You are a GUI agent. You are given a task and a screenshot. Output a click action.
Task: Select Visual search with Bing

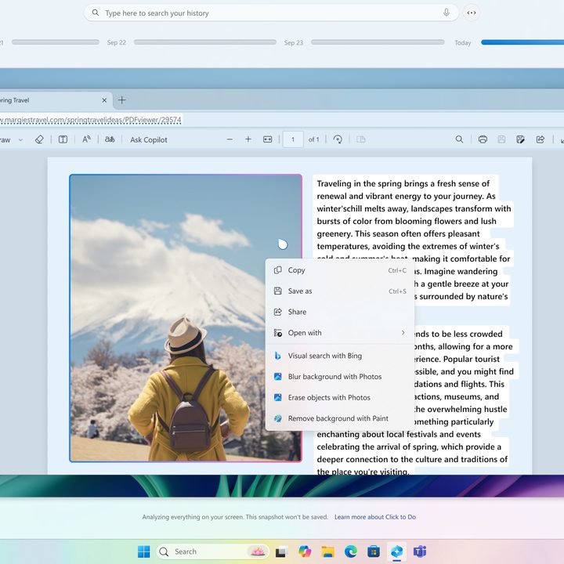(x=339, y=356)
